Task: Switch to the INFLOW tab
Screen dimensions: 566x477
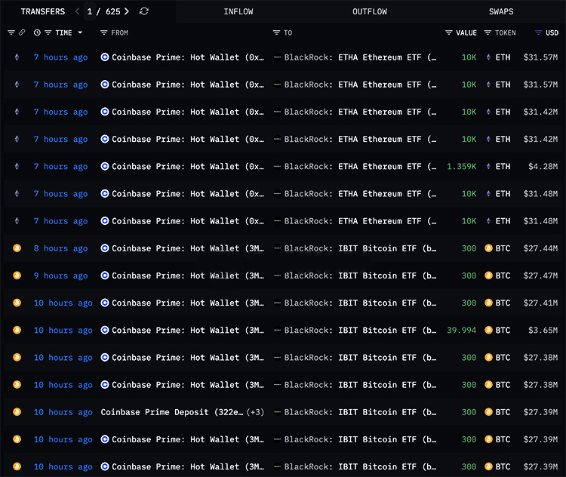Action: (x=238, y=11)
